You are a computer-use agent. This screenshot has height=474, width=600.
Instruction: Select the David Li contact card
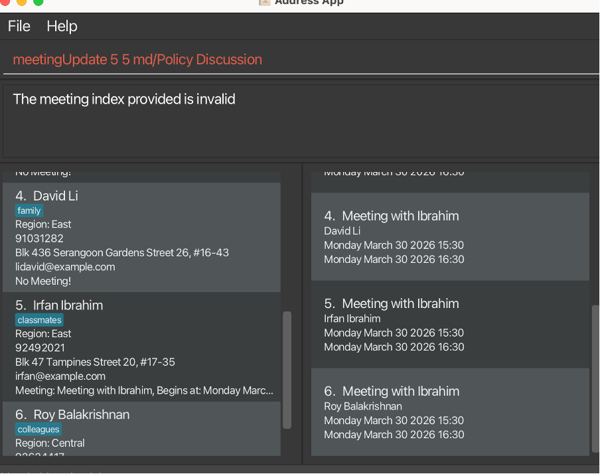point(141,238)
